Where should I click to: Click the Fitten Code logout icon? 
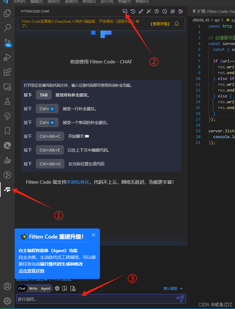point(181,11)
